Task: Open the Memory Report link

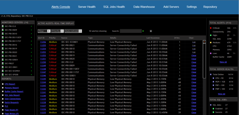Action: coord(12,88)
